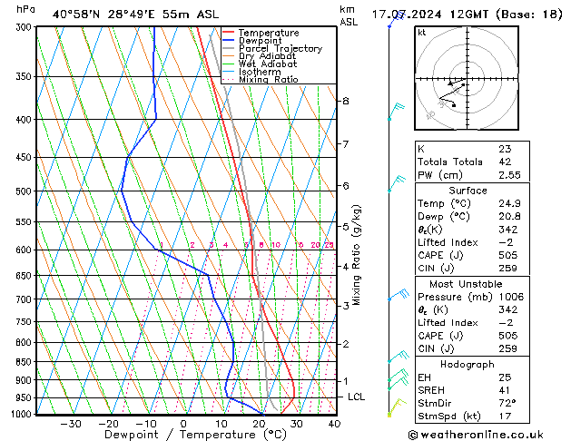Click the kt unit label in hodograph
This screenshot has width=571, height=441.
click(422, 33)
